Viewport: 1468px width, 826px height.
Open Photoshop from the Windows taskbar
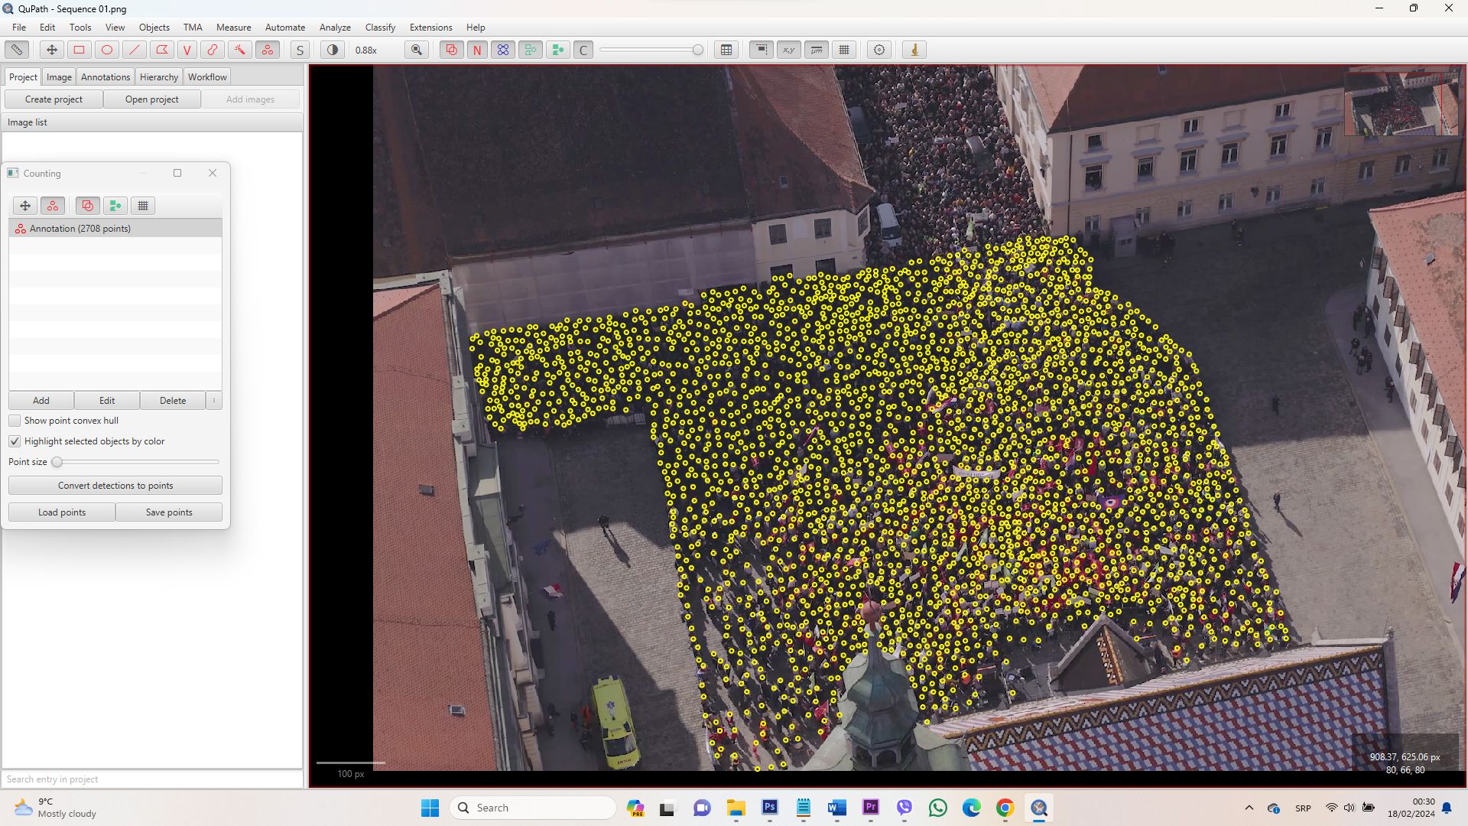[x=770, y=808]
